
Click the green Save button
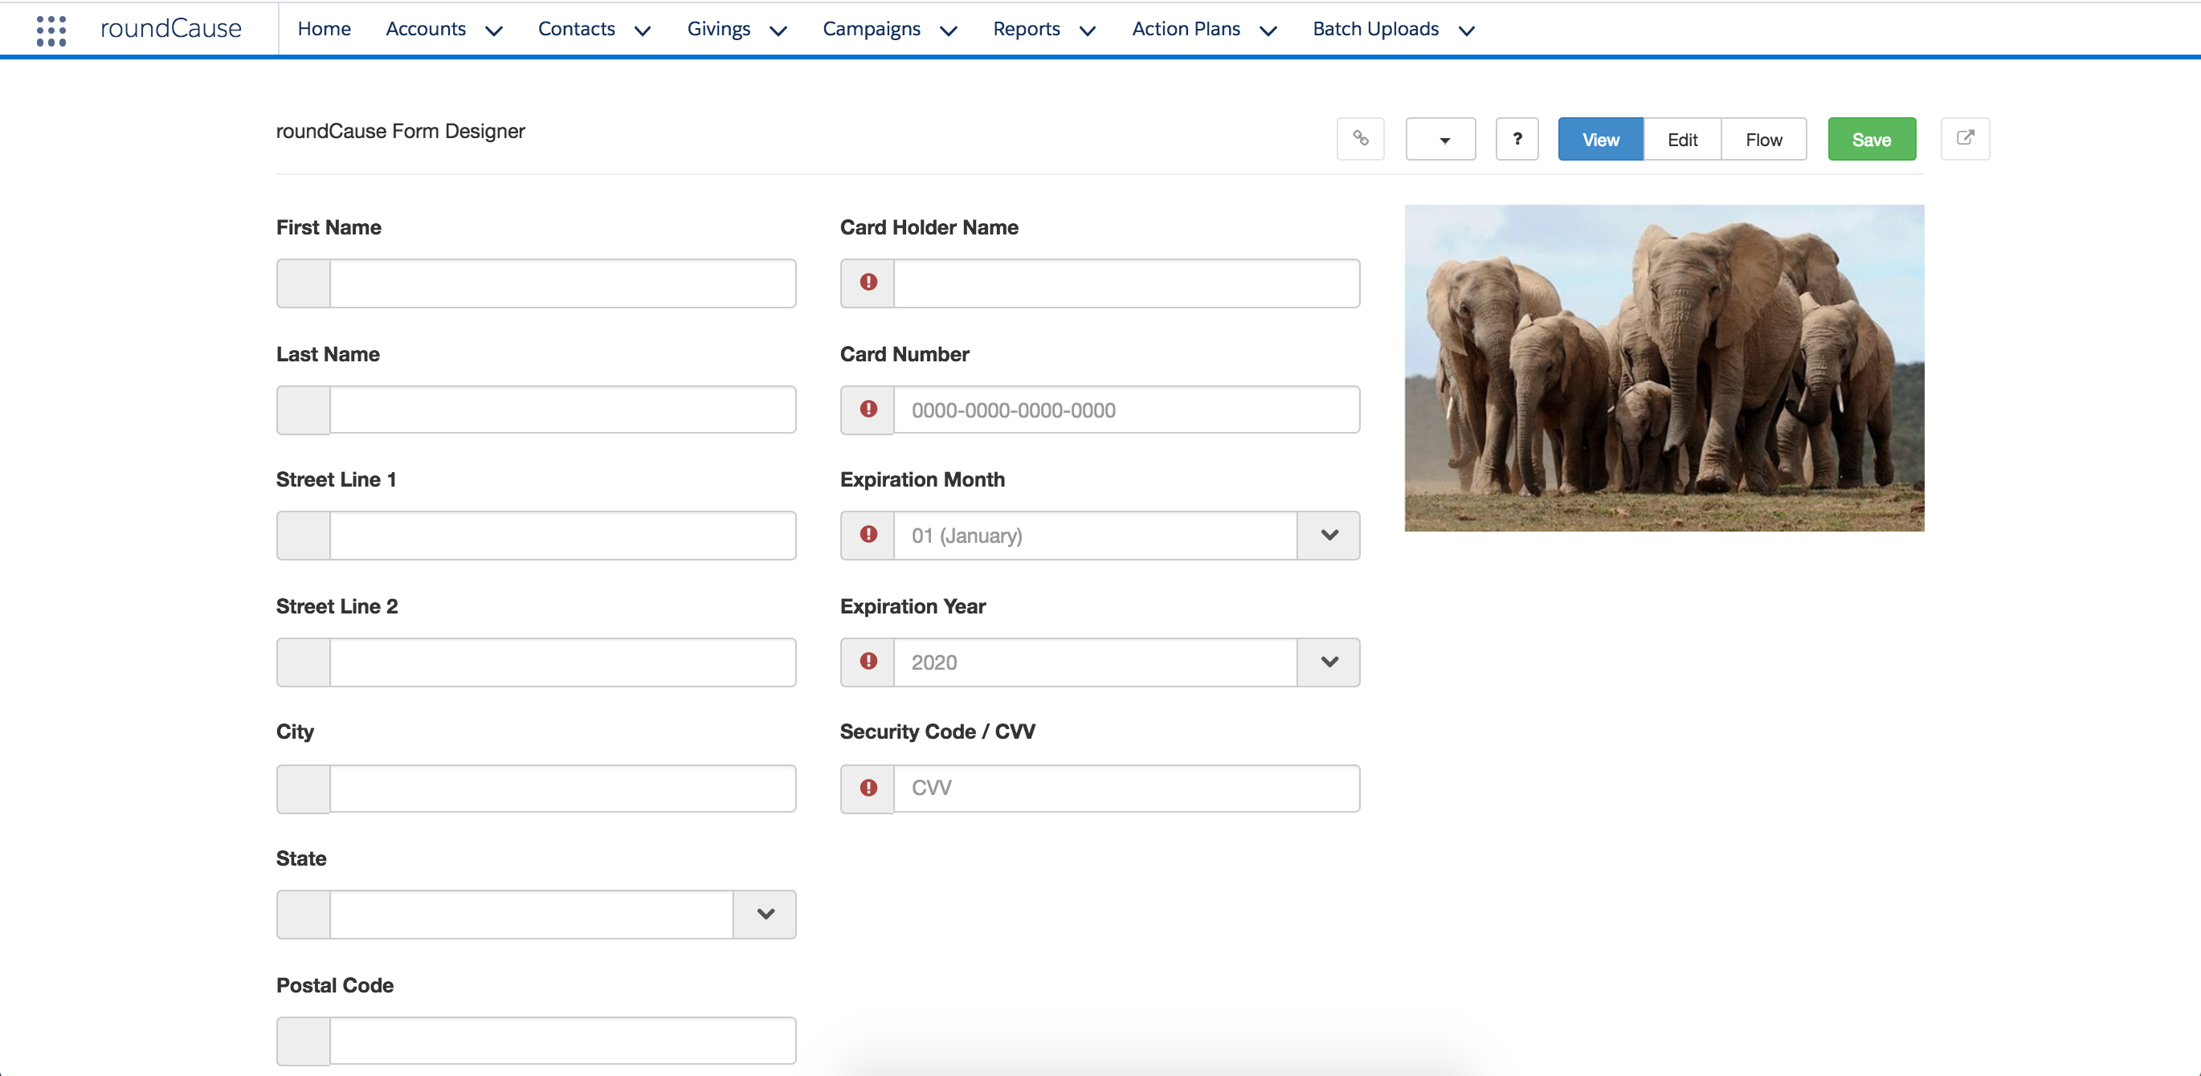click(1871, 138)
